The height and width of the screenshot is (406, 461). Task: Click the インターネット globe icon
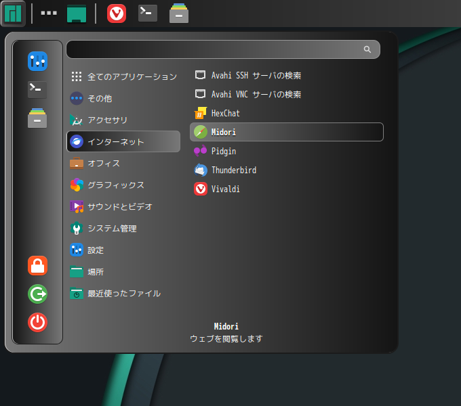(77, 141)
